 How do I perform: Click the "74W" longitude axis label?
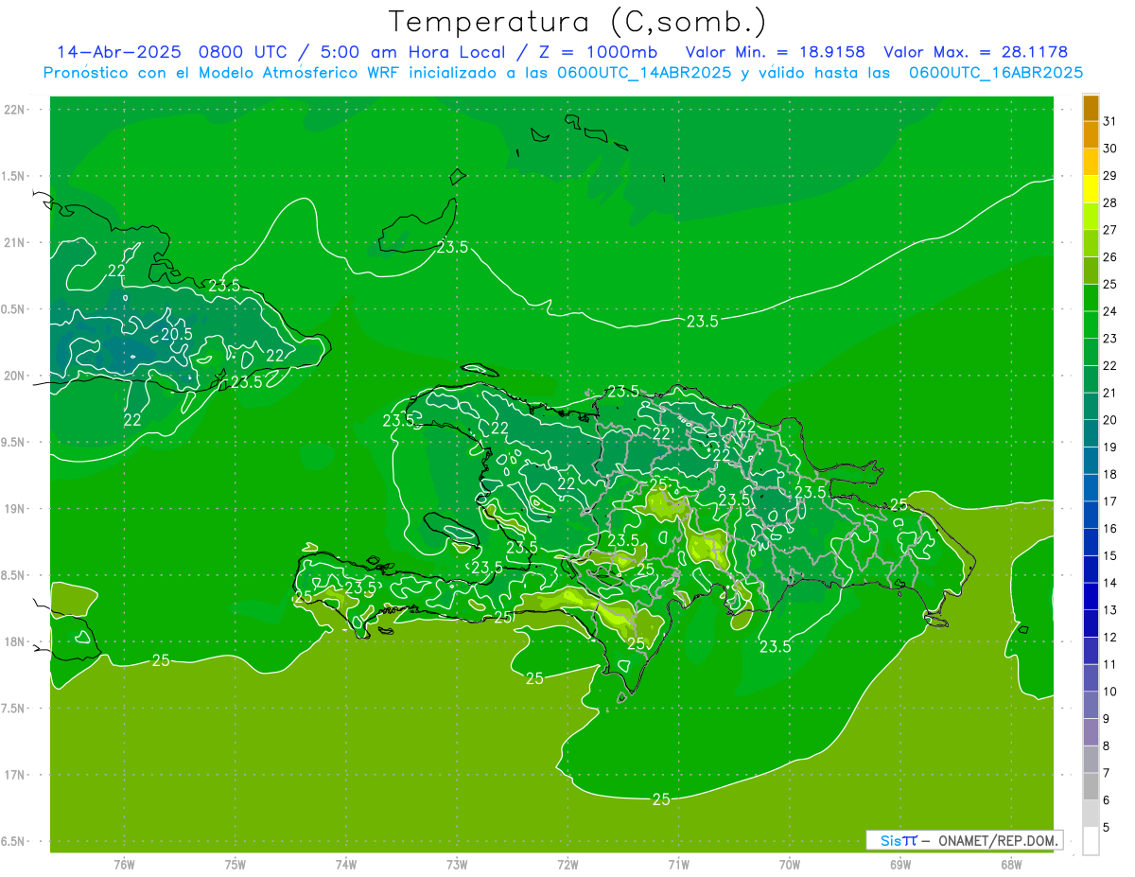pyautogui.click(x=345, y=865)
